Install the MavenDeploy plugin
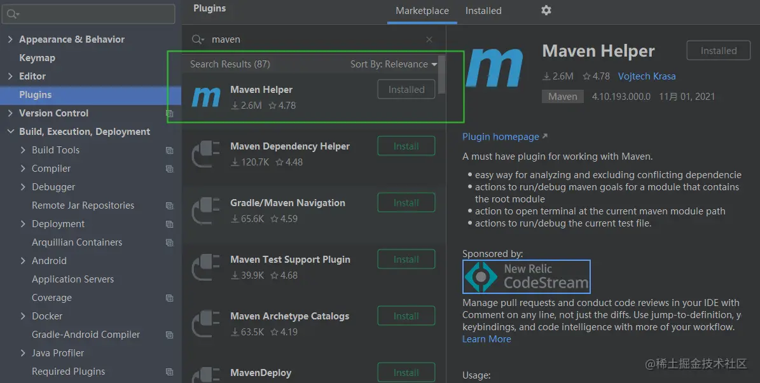 (x=406, y=372)
